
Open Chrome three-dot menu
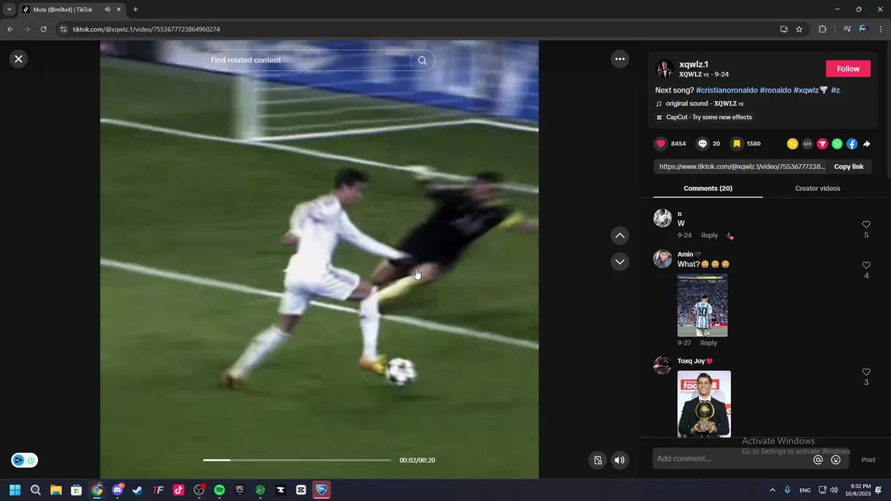coord(881,29)
